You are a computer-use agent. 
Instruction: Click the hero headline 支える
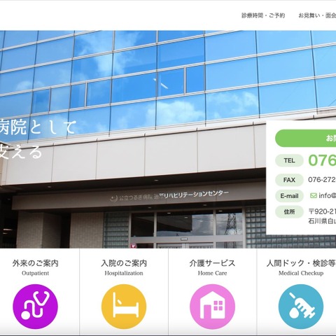coord(21,152)
